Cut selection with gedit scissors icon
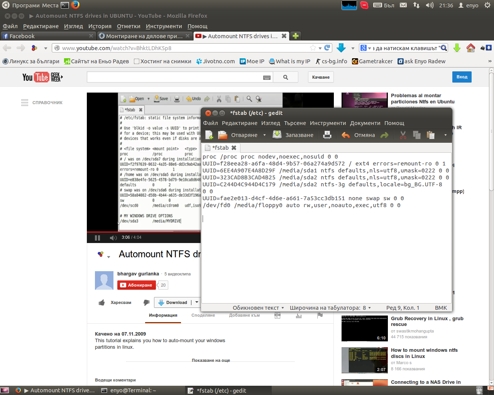Image resolution: width=494 pixels, height=395 pixels. tap(403, 135)
